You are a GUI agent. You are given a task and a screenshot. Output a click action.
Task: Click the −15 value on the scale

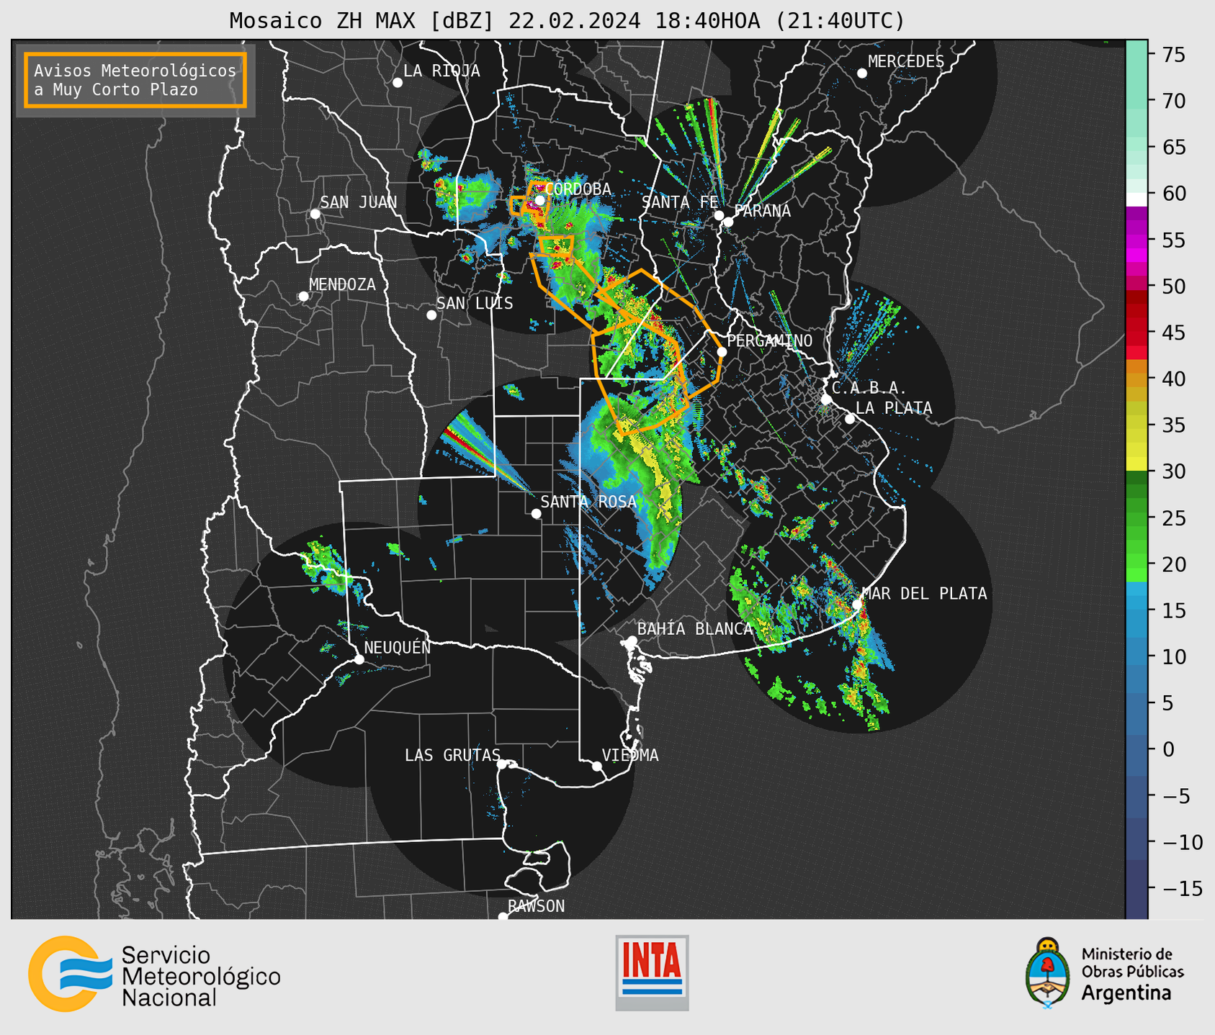(1183, 888)
